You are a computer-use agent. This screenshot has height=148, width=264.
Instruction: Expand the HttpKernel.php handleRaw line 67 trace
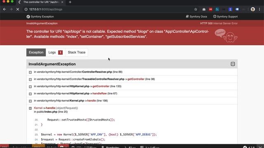pyautogui.click(x=30, y=94)
